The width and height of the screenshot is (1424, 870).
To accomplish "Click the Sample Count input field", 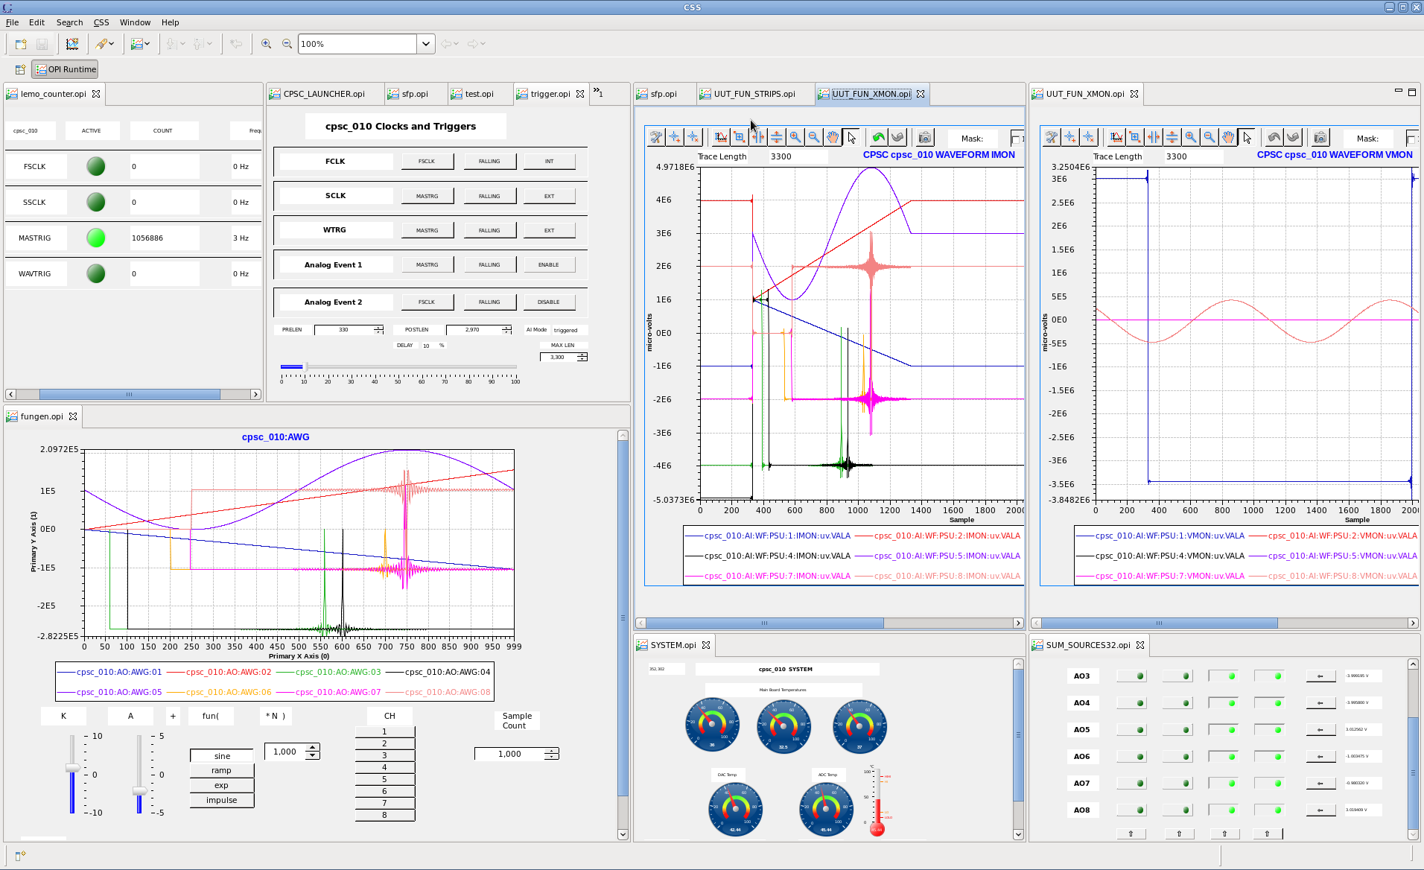I will tap(509, 754).
